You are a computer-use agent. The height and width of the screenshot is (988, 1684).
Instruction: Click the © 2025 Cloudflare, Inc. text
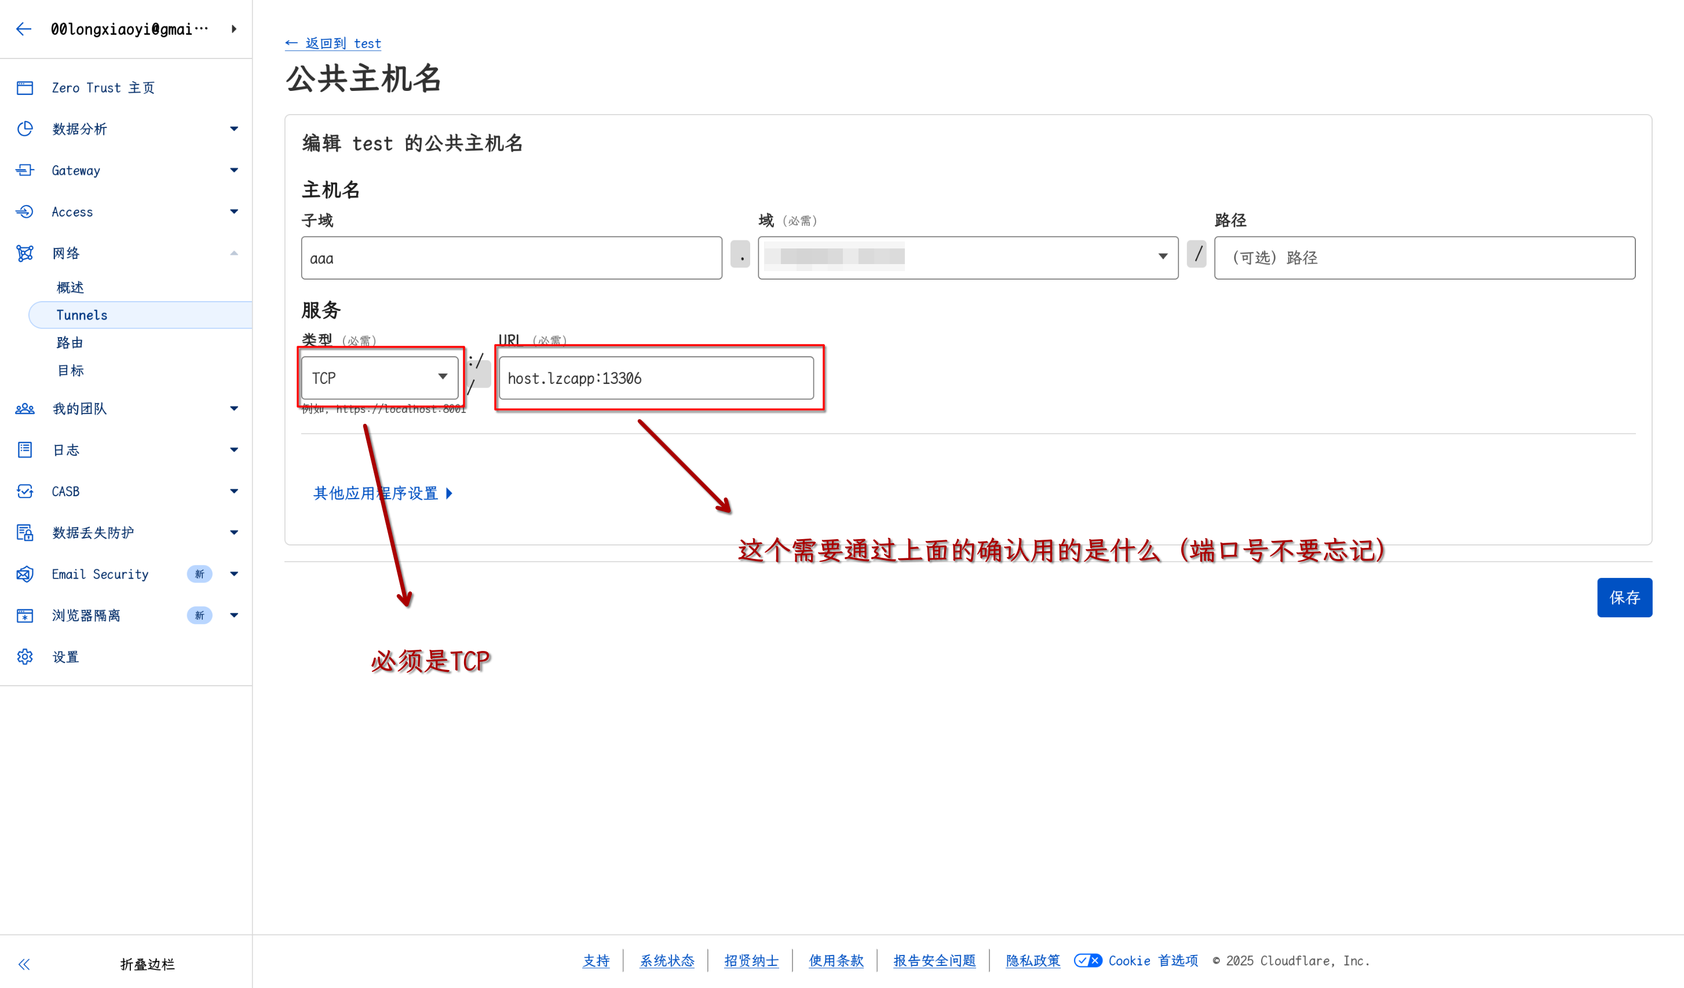point(1291,961)
